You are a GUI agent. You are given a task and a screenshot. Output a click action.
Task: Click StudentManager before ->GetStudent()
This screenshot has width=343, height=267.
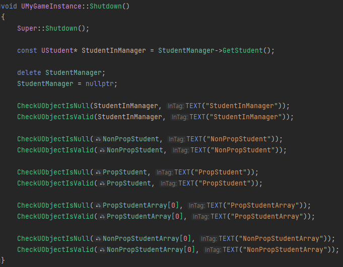click(x=186, y=51)
